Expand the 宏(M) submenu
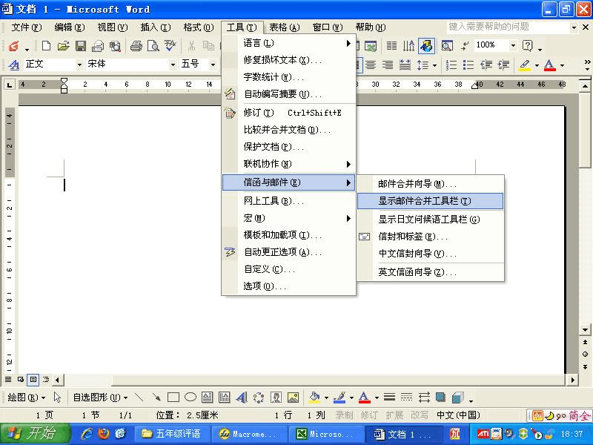593x445 pixels. click(289, 218)
